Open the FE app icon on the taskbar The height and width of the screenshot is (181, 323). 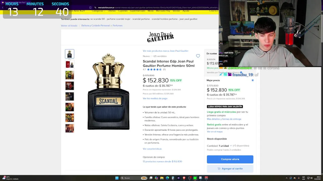click(178, 178)
